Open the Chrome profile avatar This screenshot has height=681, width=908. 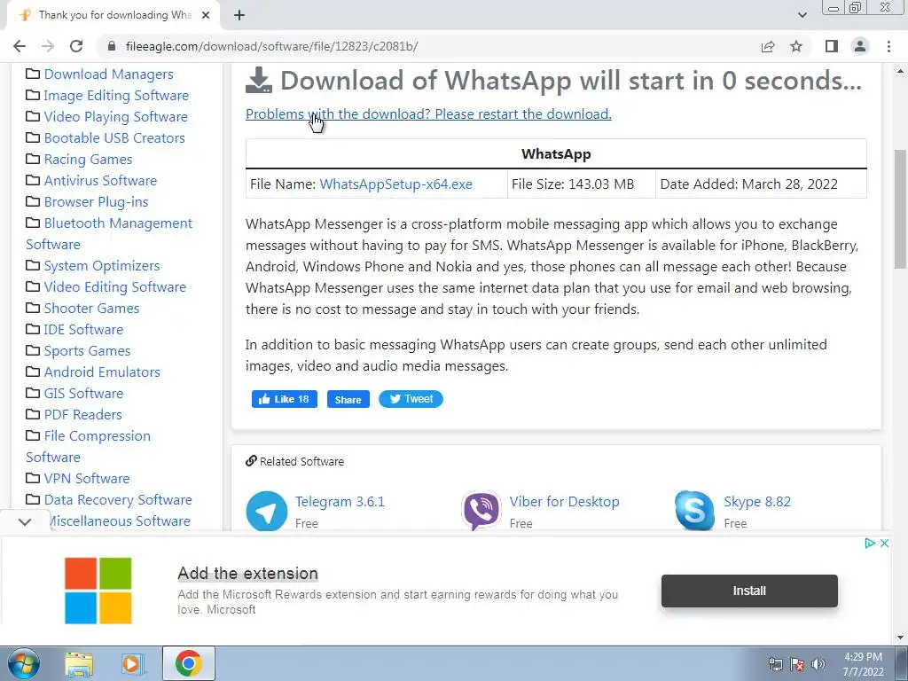pos(860,46)
